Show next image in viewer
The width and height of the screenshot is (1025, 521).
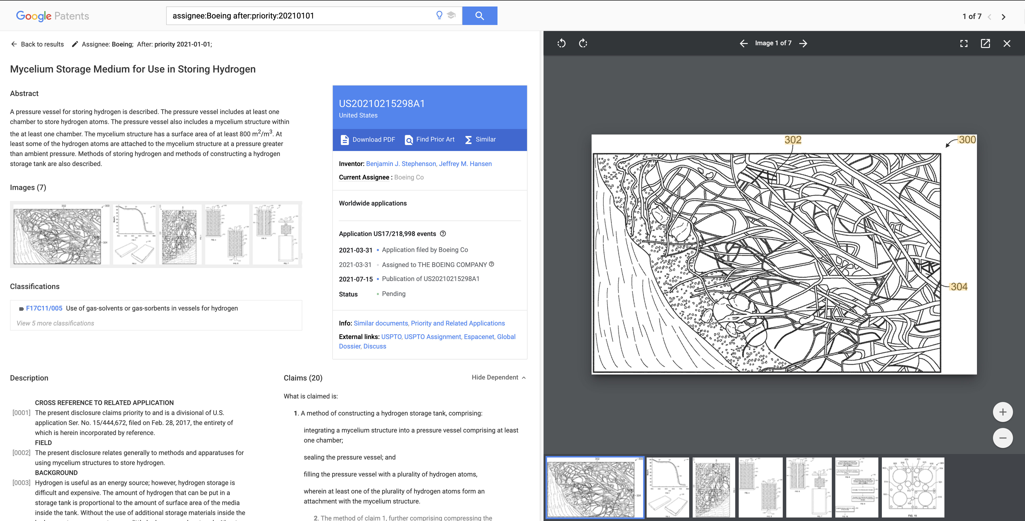[x=803, y=43]
